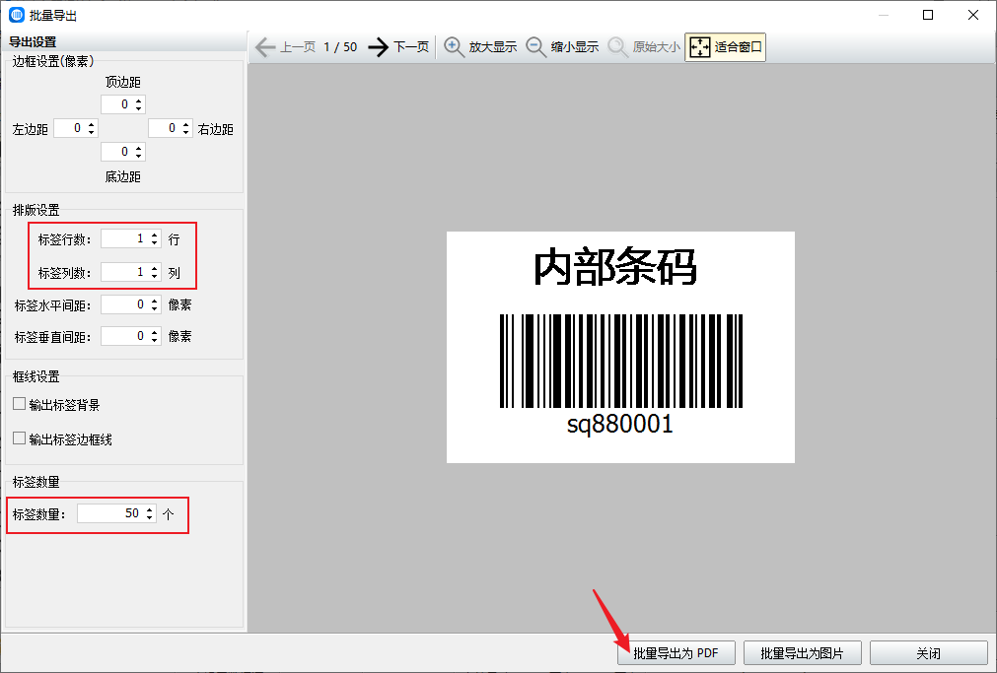
Task: Decrease 标签列数 column count spinner down
Action: pos(155,277)
